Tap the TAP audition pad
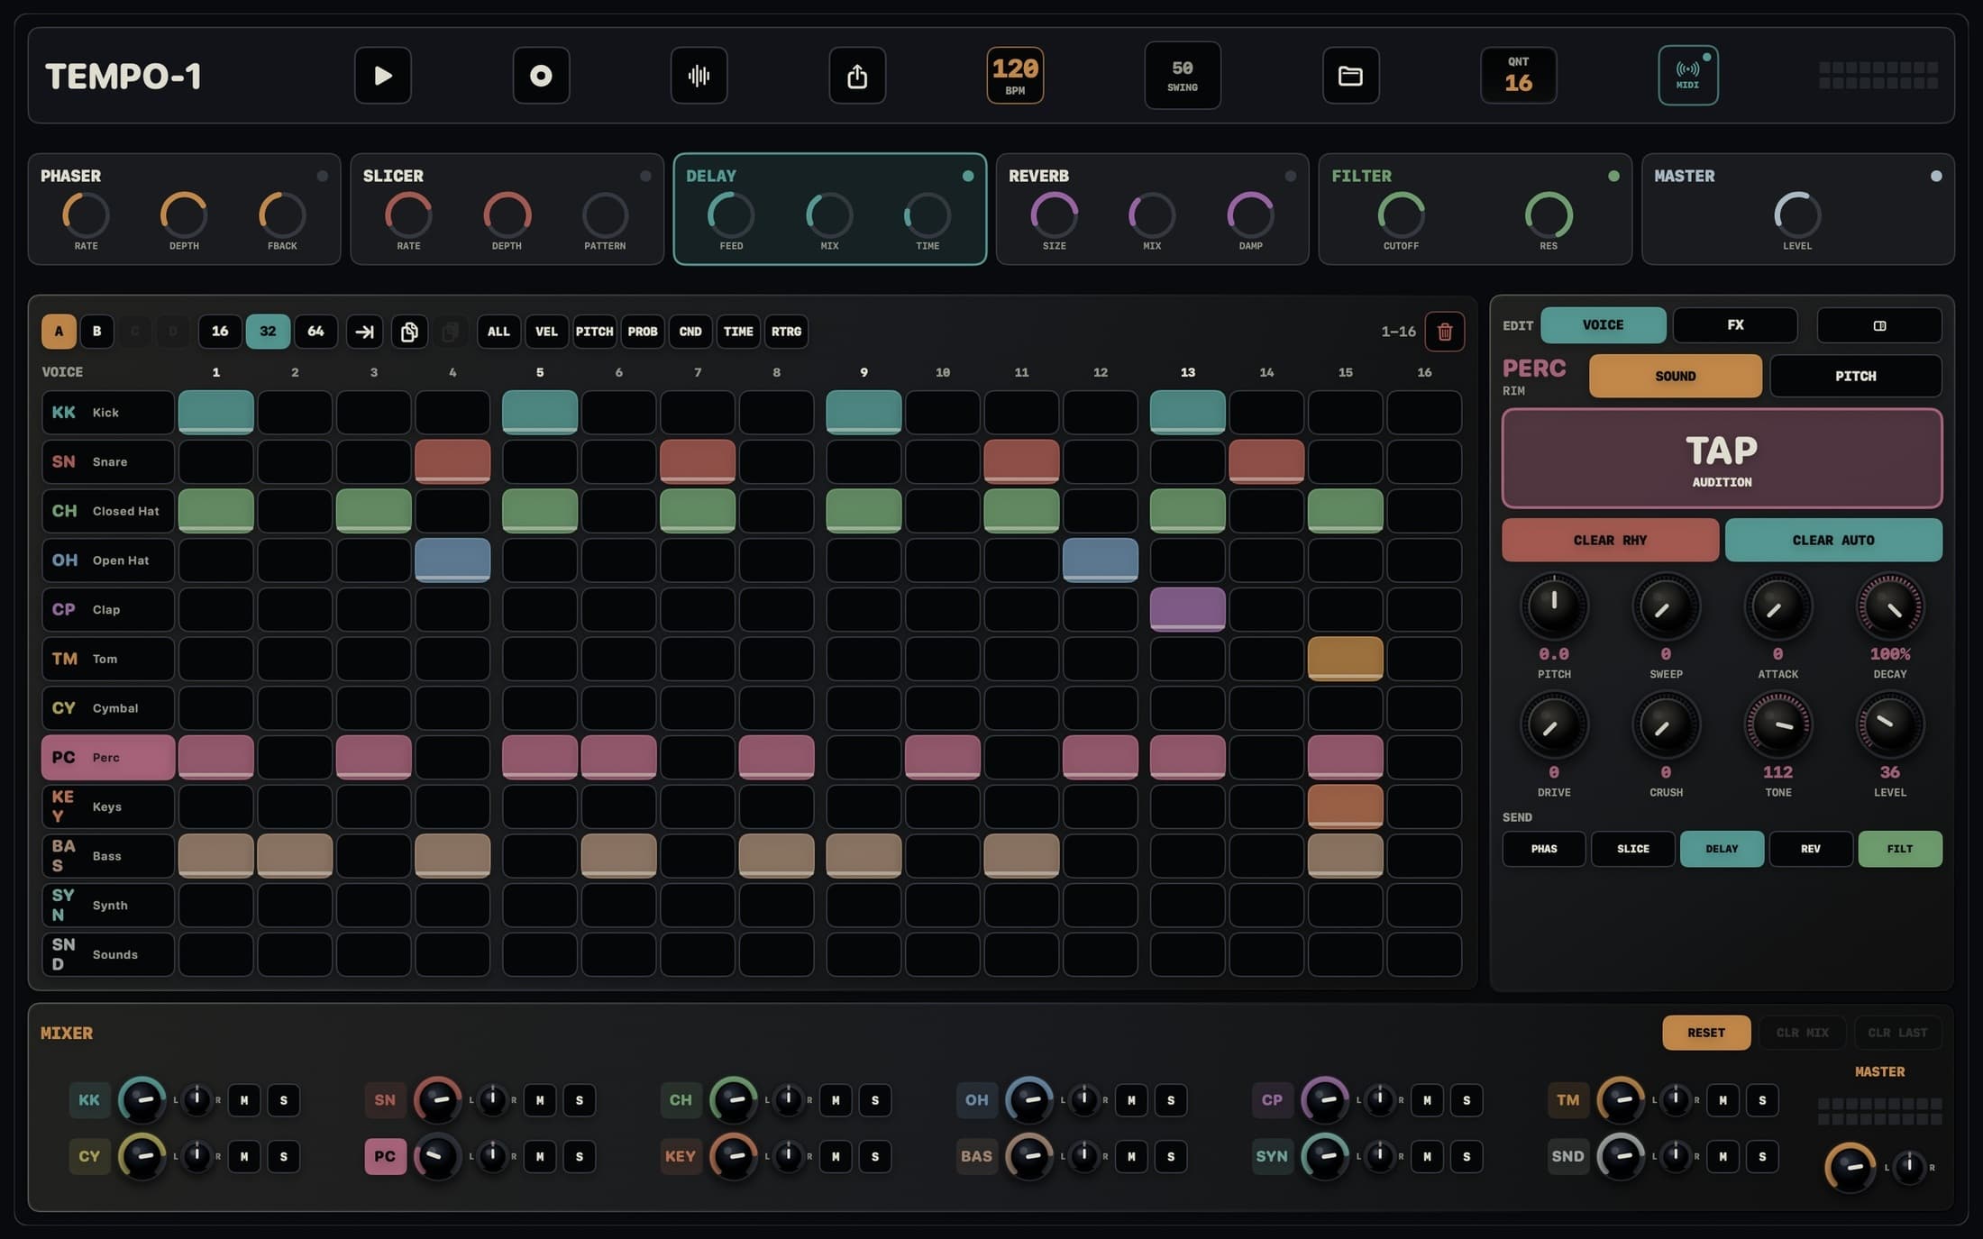This screenshot has width=1983, height=1239. coord(1722,459)
